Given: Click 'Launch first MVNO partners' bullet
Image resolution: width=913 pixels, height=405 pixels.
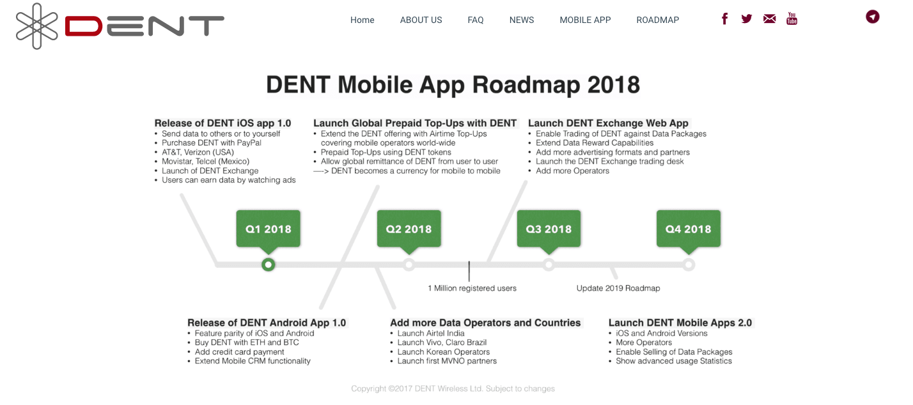Looking at the screenshot, I should pyautogui.click(x=447, y=361).
